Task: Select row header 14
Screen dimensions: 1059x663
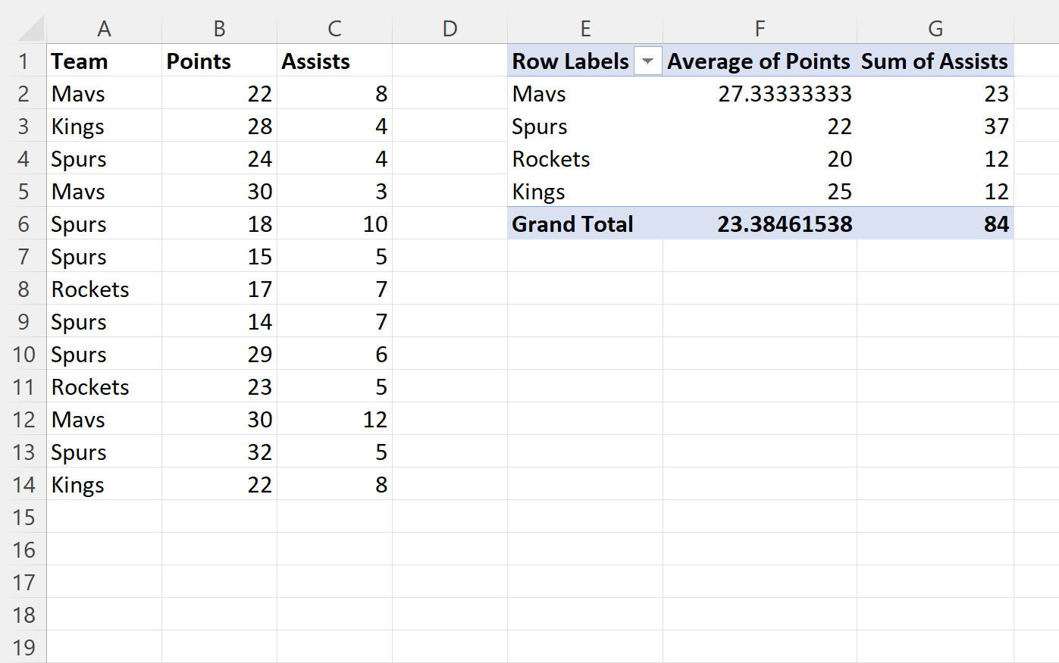Action: (x=24, y=485)
